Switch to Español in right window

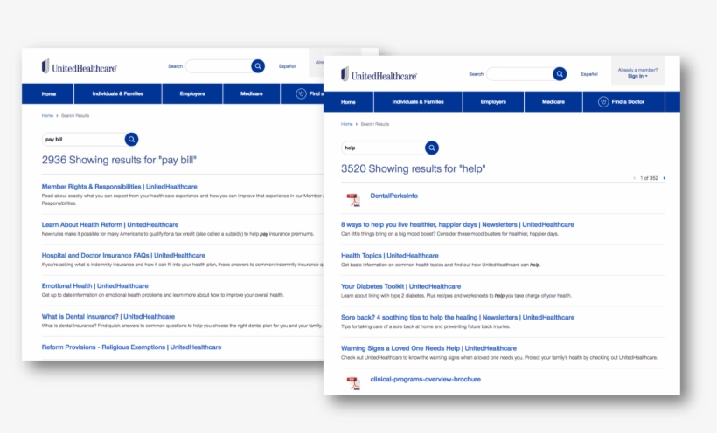(x=589, y=74)
